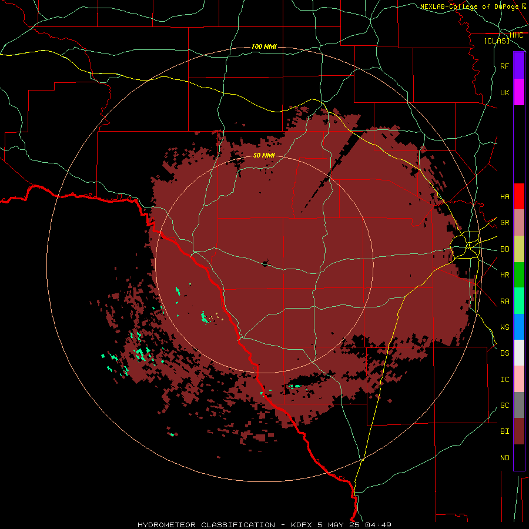Image resolution: width=529 pixels, height=529 pixels.
Task: Click the GC legend label
Action: point(505,405)
